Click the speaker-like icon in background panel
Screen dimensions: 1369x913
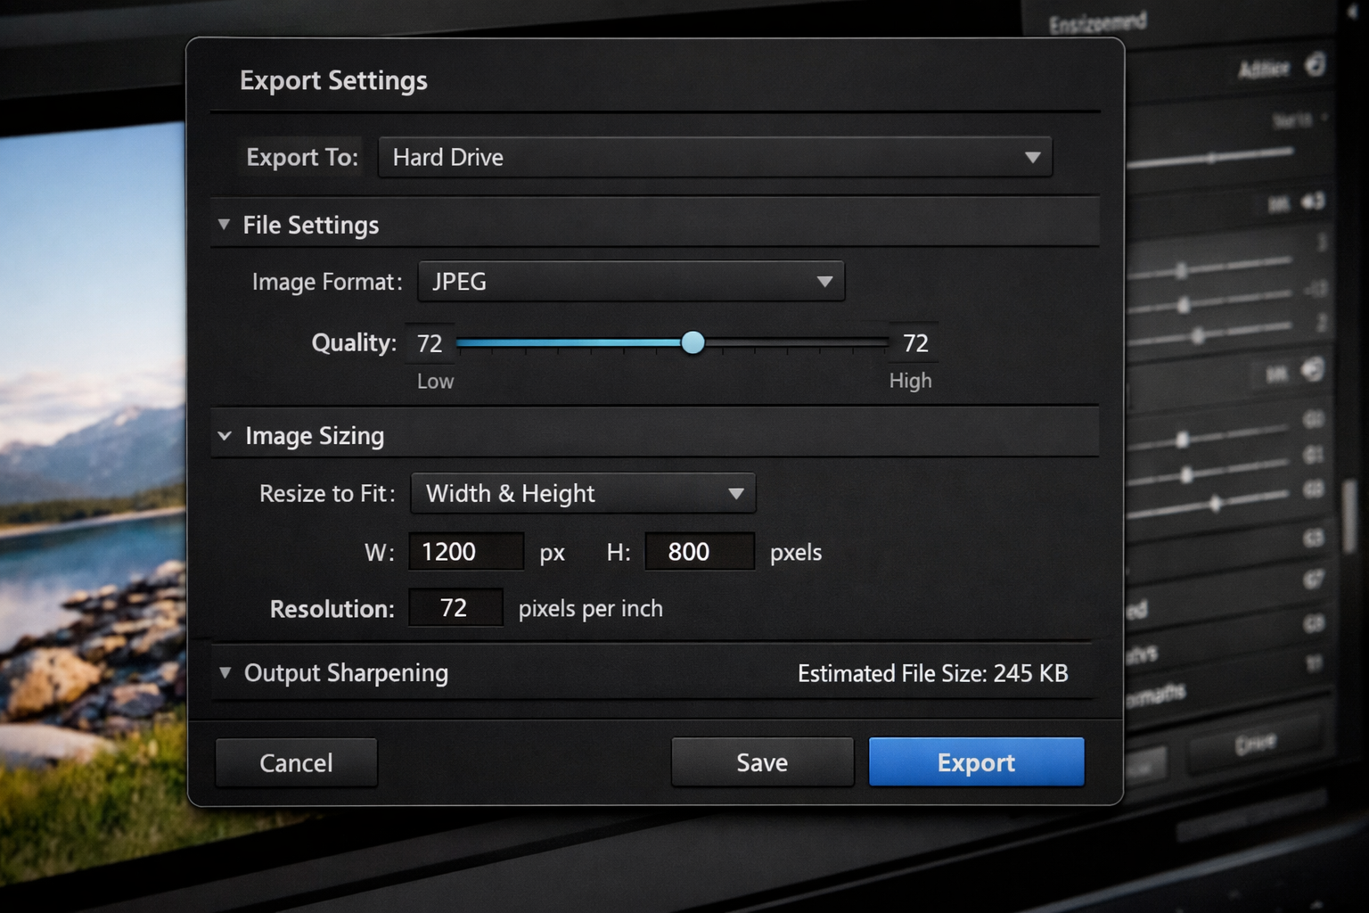click(x=1312, y=202)
